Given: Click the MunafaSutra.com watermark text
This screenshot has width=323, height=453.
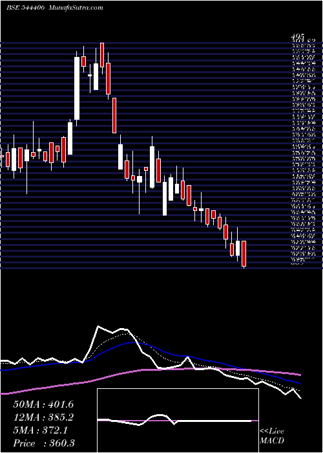Looking at the screenshot, I should pos(76,8).
